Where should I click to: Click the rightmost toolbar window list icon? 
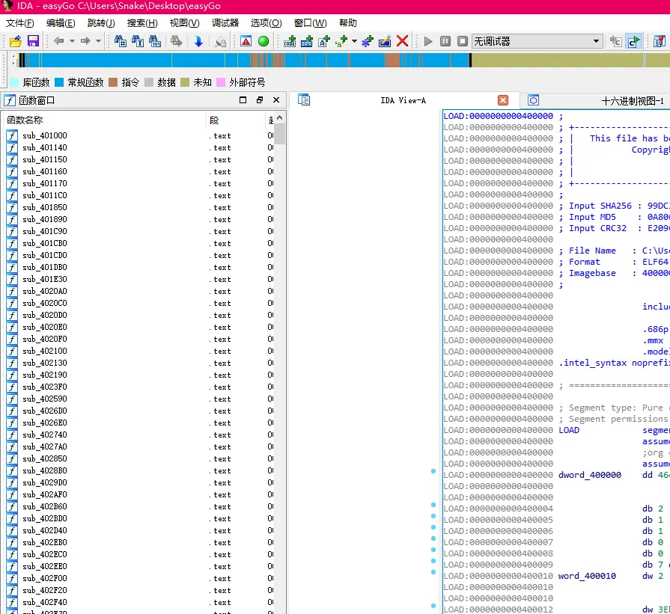[x=660, y=41]
